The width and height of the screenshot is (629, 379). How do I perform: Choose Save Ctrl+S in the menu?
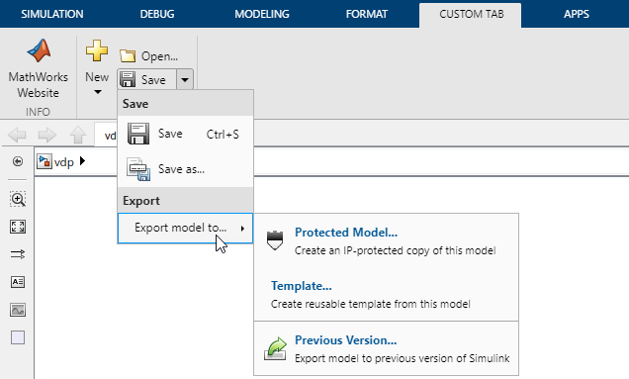(x=185, y=134)
